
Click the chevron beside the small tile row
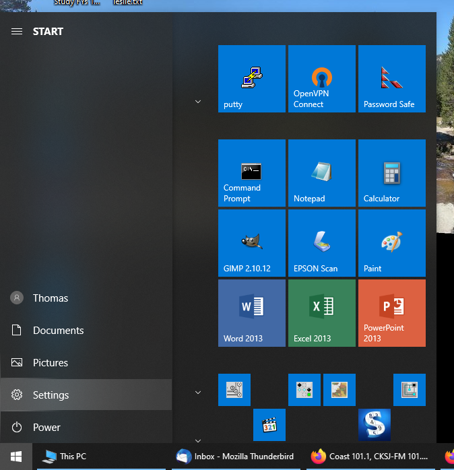coord(198,393)
